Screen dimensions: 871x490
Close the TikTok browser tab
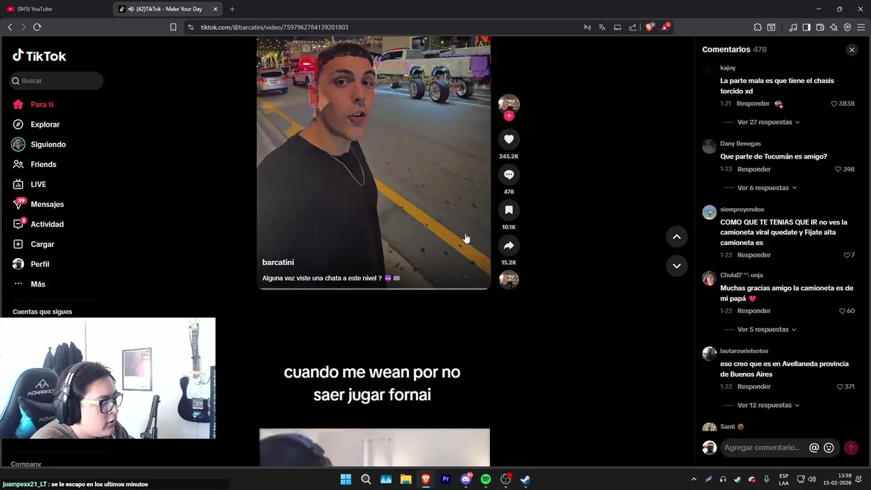[x=216, y=9]
